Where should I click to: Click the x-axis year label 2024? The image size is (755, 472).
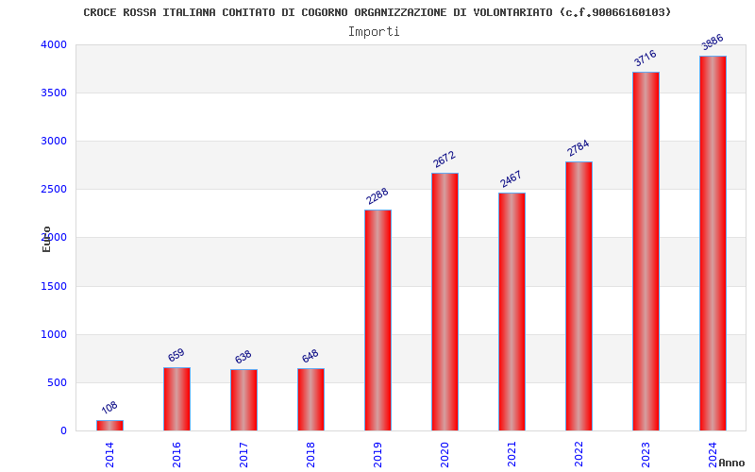pyautogui.click(x=713, y=455)
